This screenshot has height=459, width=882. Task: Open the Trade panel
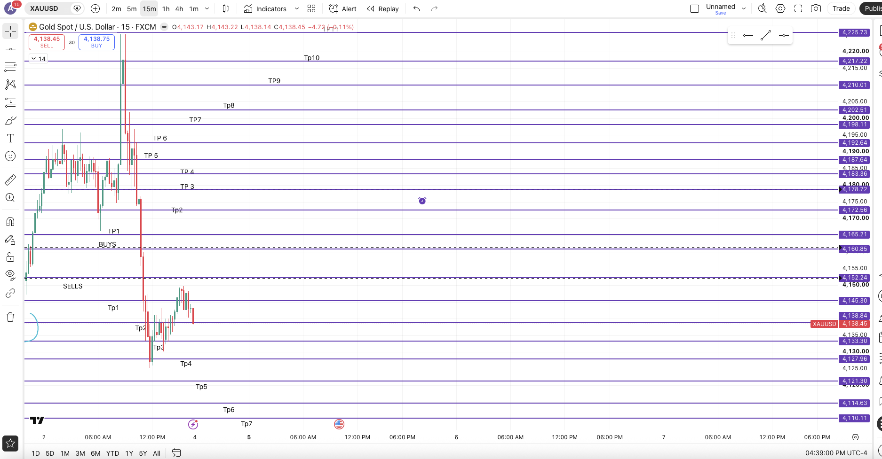(x=841, y=8)
